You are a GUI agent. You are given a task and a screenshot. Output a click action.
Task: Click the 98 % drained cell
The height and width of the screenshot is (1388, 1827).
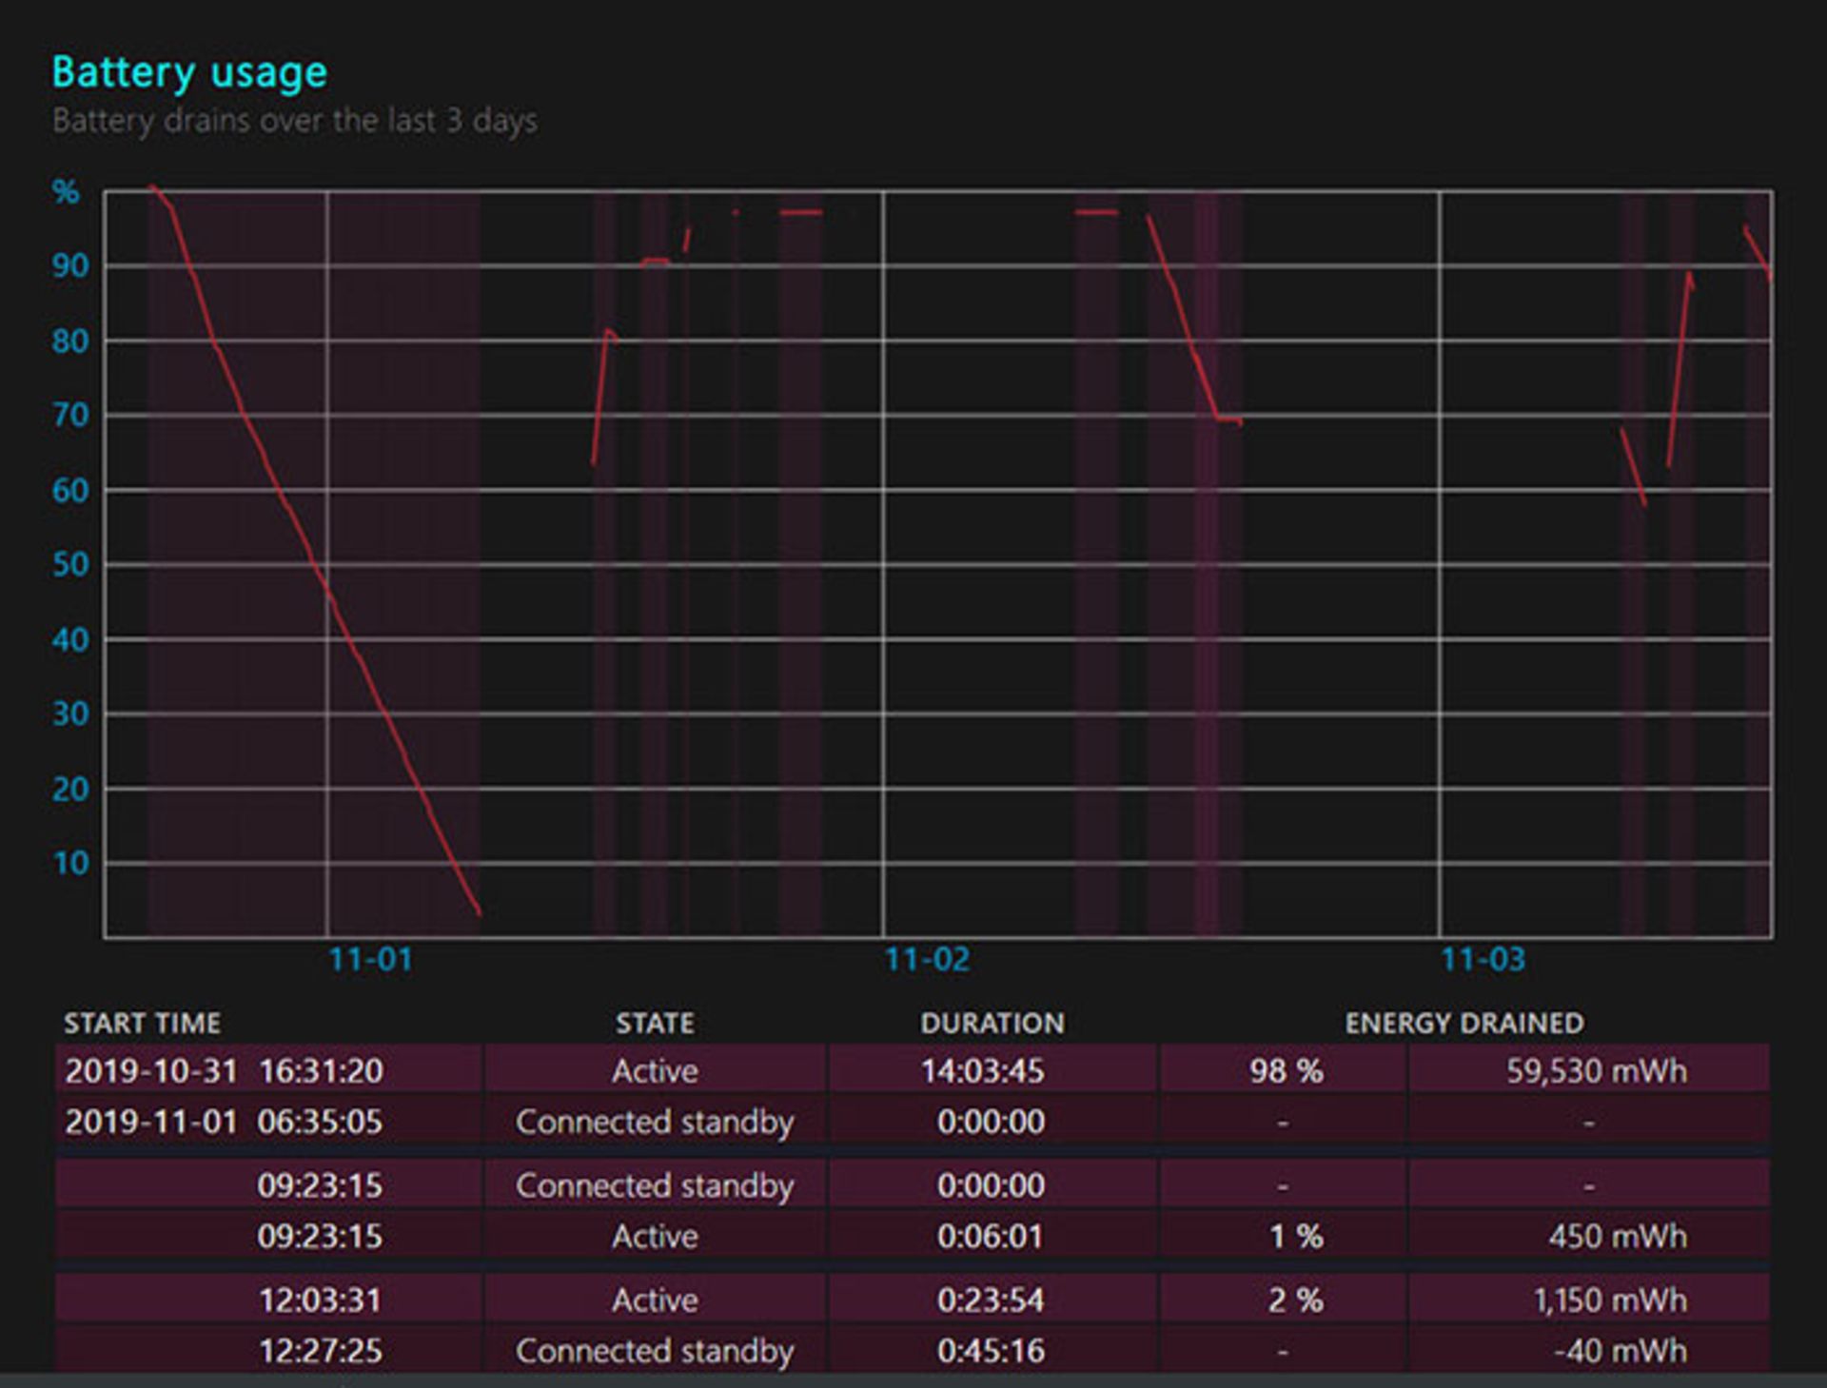coord(1286,1071)
